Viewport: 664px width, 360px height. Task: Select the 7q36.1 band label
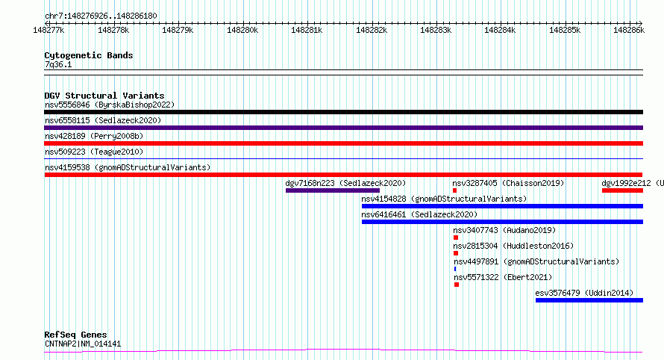point(58,64)
